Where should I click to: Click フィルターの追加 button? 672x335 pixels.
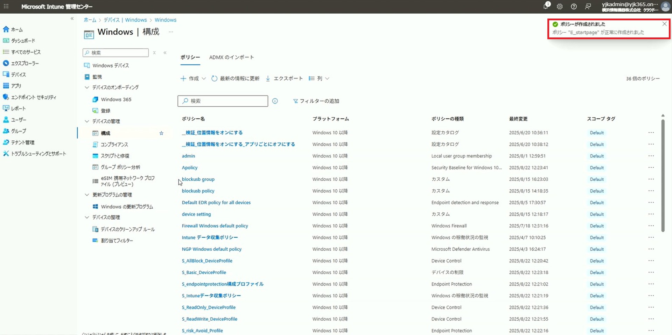coord(316,101)
